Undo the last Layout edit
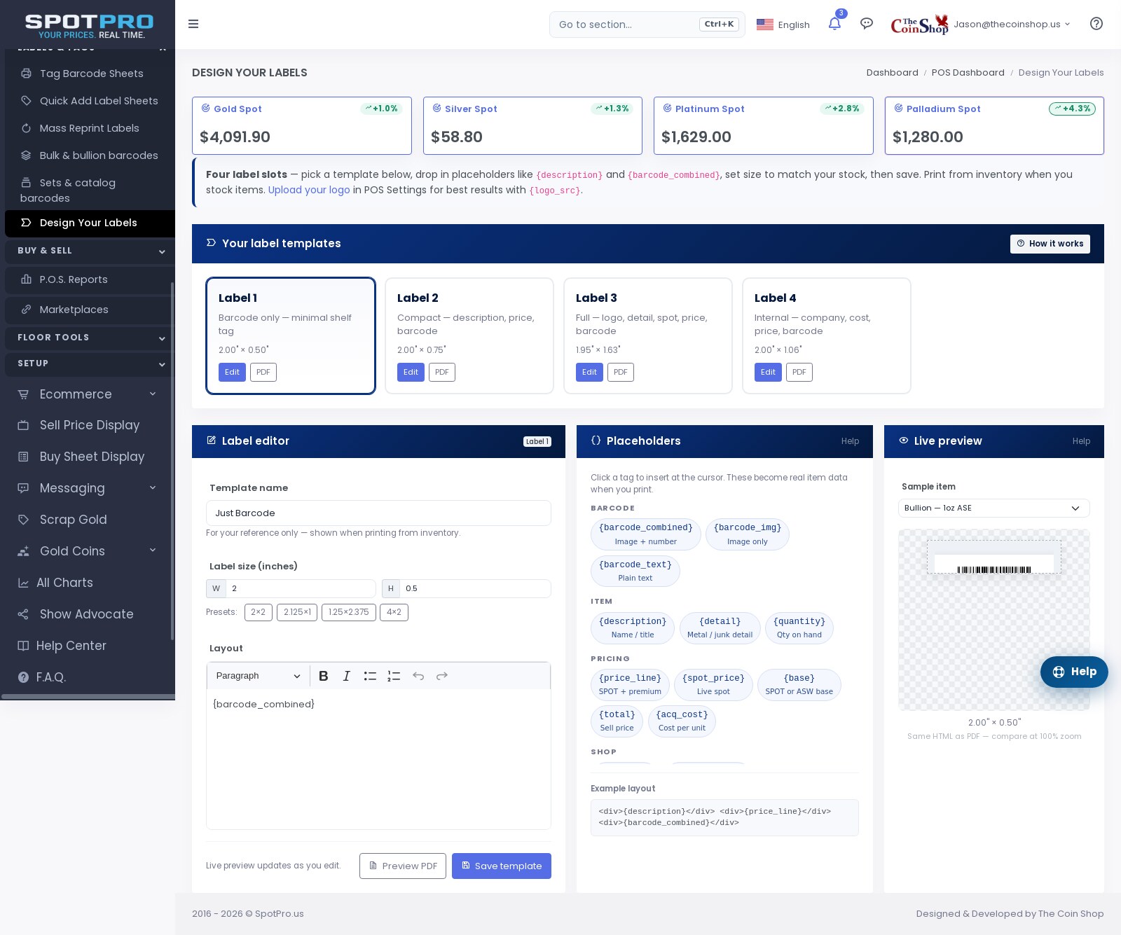 [x=418, y=676]
